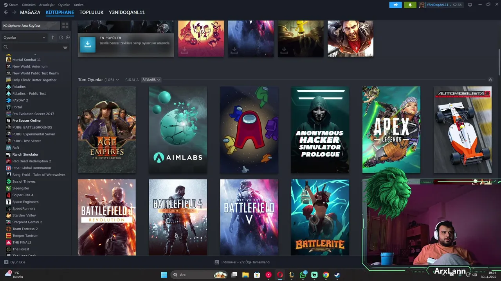
Task: Select Only Climb: Better Together
Action: [x=34, y=80]
